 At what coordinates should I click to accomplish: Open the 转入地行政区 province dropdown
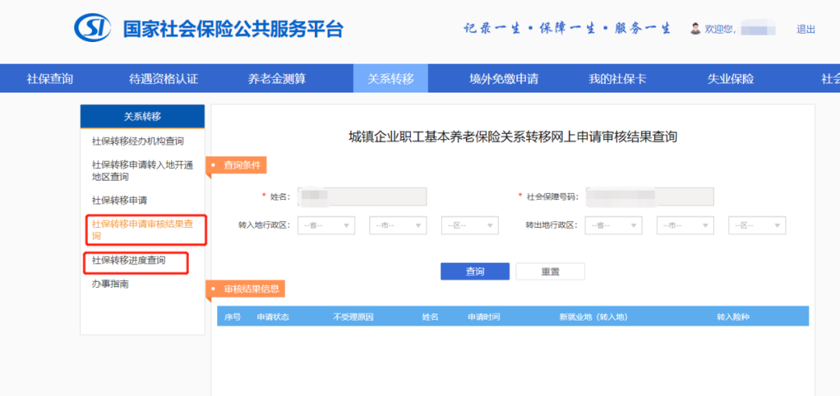327,226
